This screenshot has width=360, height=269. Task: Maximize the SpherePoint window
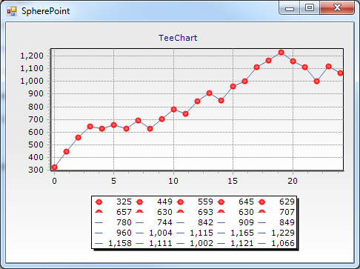(x=310, y=8)
